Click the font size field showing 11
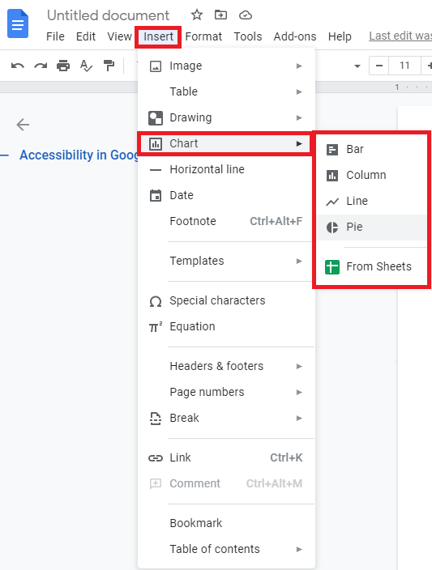This screenshot has width=432, height=570. [404, 66]
